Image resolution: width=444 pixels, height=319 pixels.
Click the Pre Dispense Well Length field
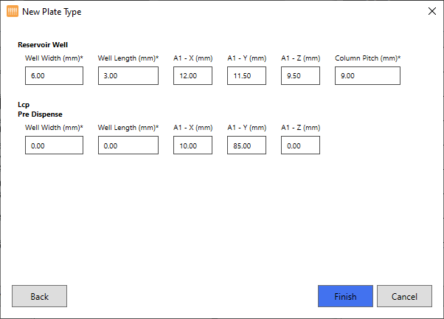click(128, 145)
